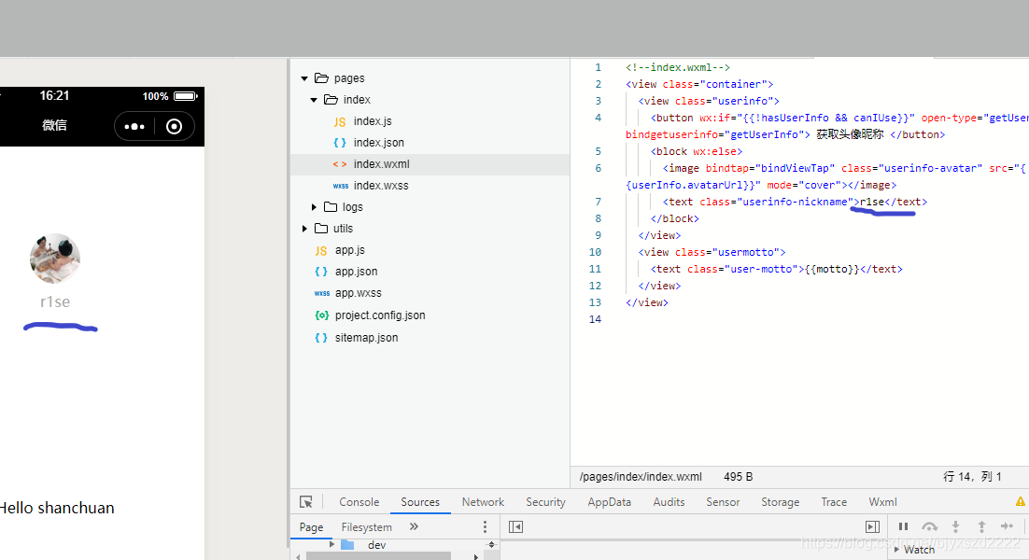1029x560 pixels.
Task: Switch to the Storage tab
Action: click(x=780, y=501)
